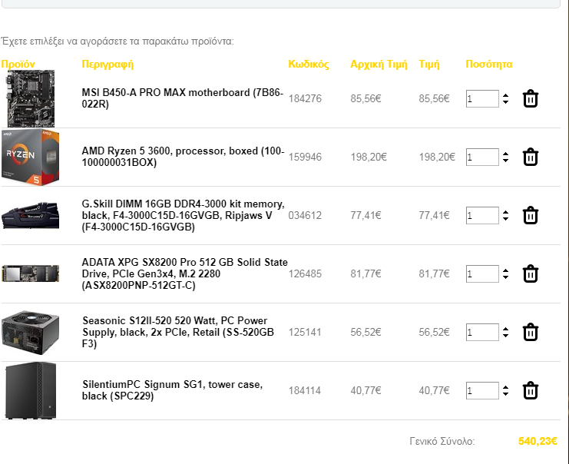
Task: Decrease quantity of ADATA SSD
Action: coord(505,277)
